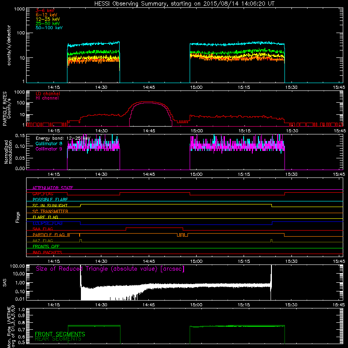Viewport: 348px width, 348px height.
Task: Click the SC_IN_SUNLIGHT flag label
Action: point(50,205)
